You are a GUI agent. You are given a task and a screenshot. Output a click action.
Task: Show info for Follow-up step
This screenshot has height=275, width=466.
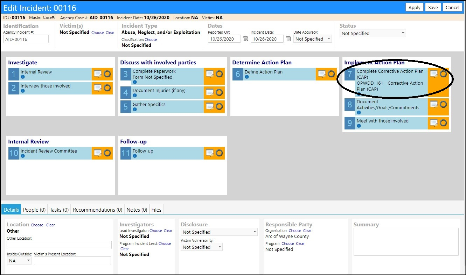click(x=135, y=156)
